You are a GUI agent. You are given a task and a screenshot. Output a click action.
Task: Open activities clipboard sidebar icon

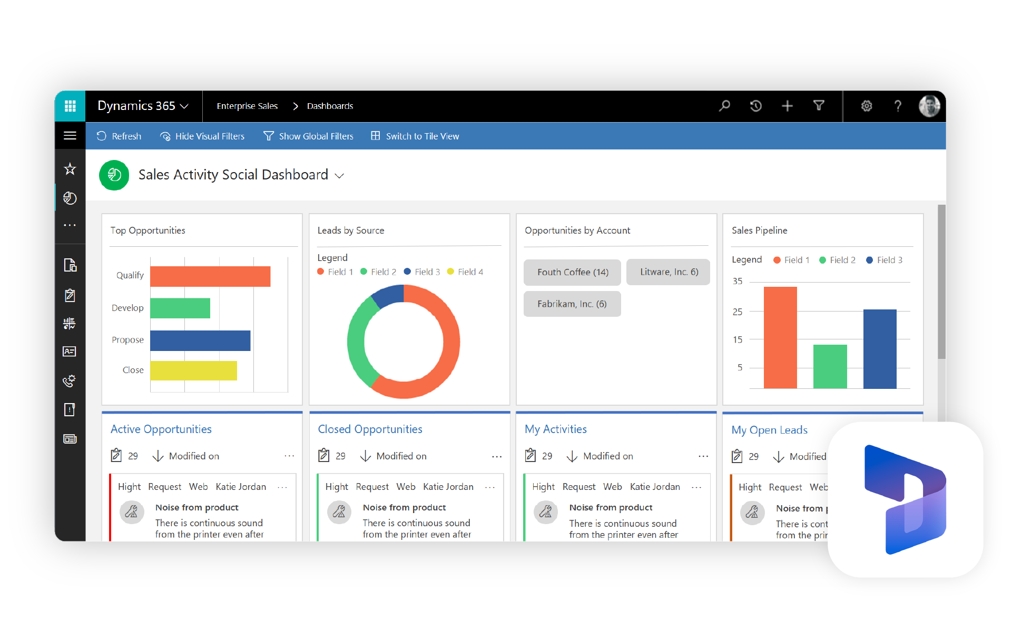point(70,295)
